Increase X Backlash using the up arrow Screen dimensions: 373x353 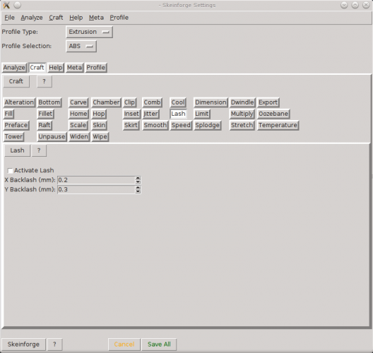coord(138,178)
